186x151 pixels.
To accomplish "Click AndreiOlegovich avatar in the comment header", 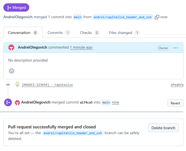I will pyautogui.click(x=11, y=47).
